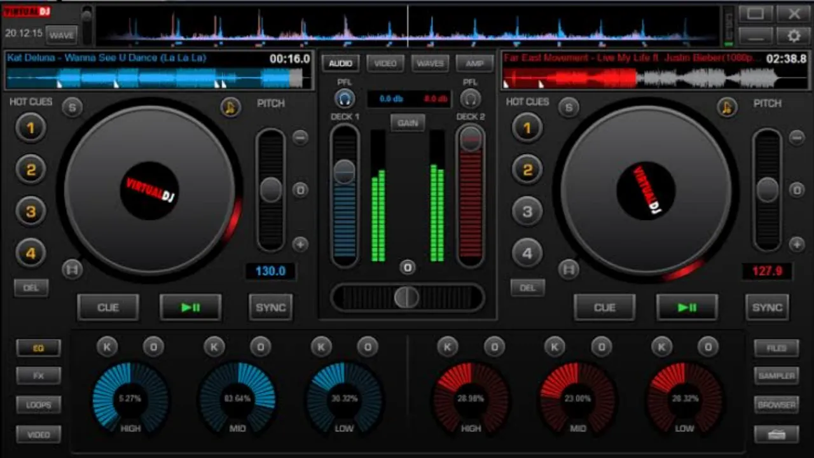Reset the mixer gain zero button
This screenshot has width=814, height=458.
click(x=408, y=267)
